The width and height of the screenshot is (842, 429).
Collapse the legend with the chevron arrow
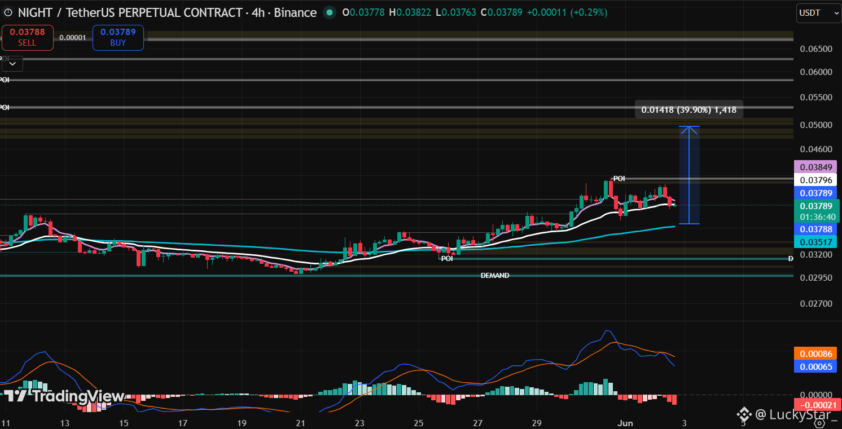12,64
